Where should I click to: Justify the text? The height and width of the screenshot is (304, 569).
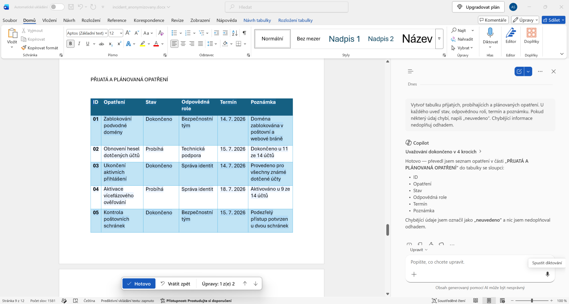(x=201, y=44)
